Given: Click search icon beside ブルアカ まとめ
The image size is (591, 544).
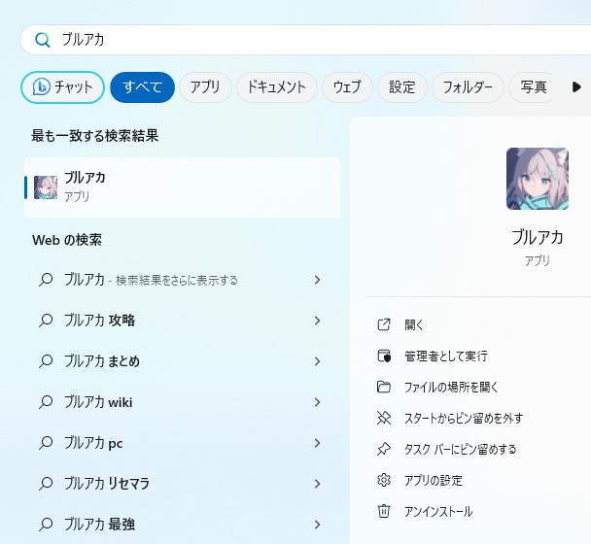Looking at the screenshot, I should (x=46, y=361).
